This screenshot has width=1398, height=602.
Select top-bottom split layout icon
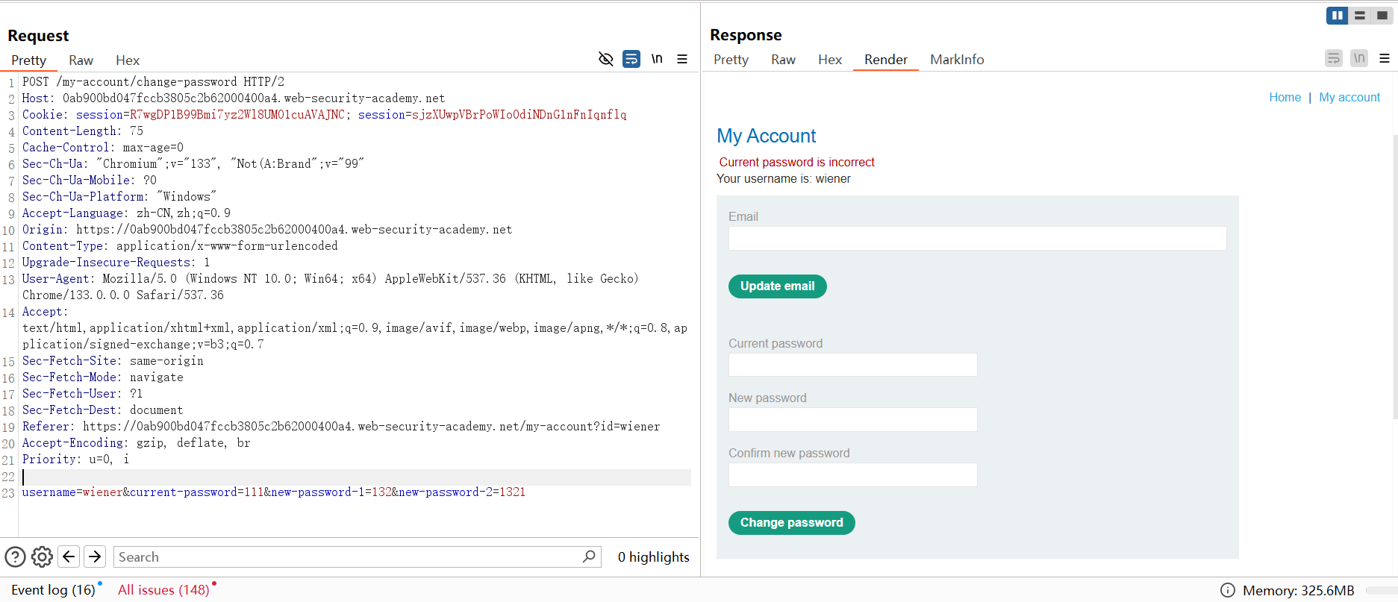(x=1360, y=16)
